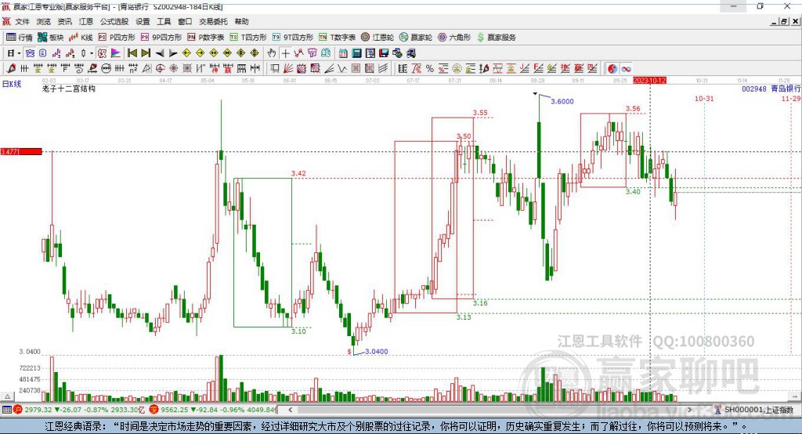Click the red 3.4771 price tag

(21, 151)
